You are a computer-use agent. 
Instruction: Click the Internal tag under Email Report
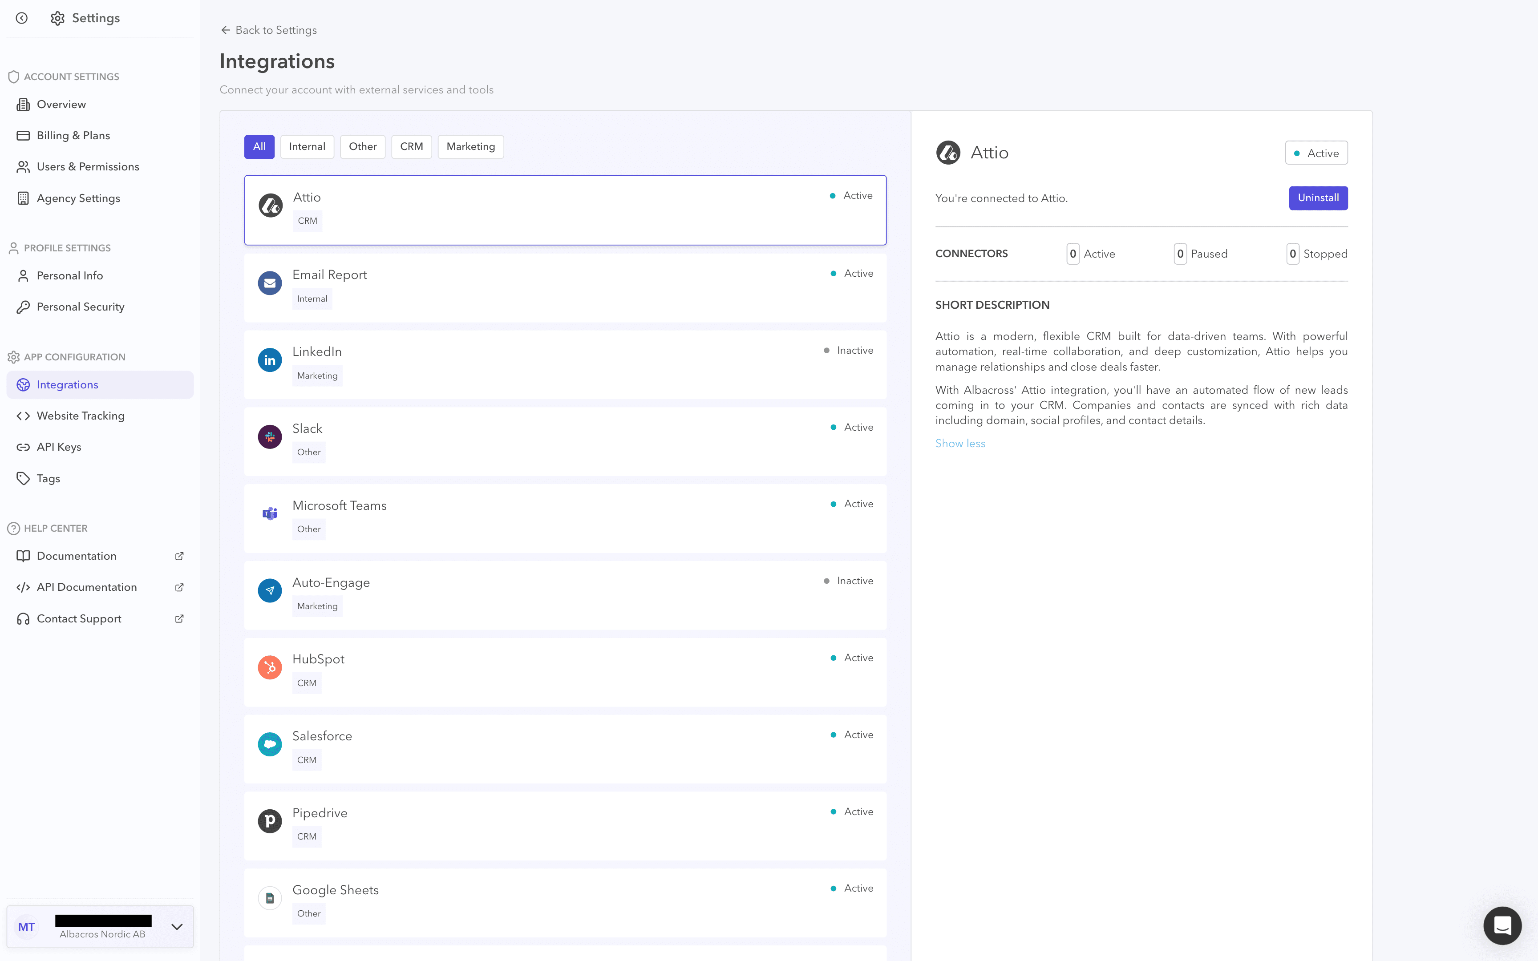312,299
